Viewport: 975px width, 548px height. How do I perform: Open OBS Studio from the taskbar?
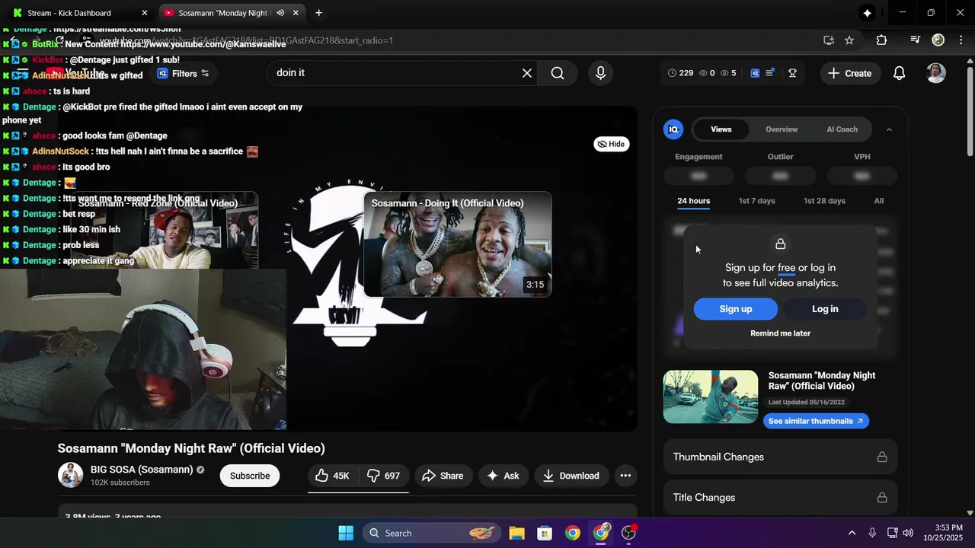628,533
